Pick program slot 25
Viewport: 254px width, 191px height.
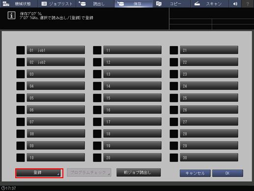point(209,98)
